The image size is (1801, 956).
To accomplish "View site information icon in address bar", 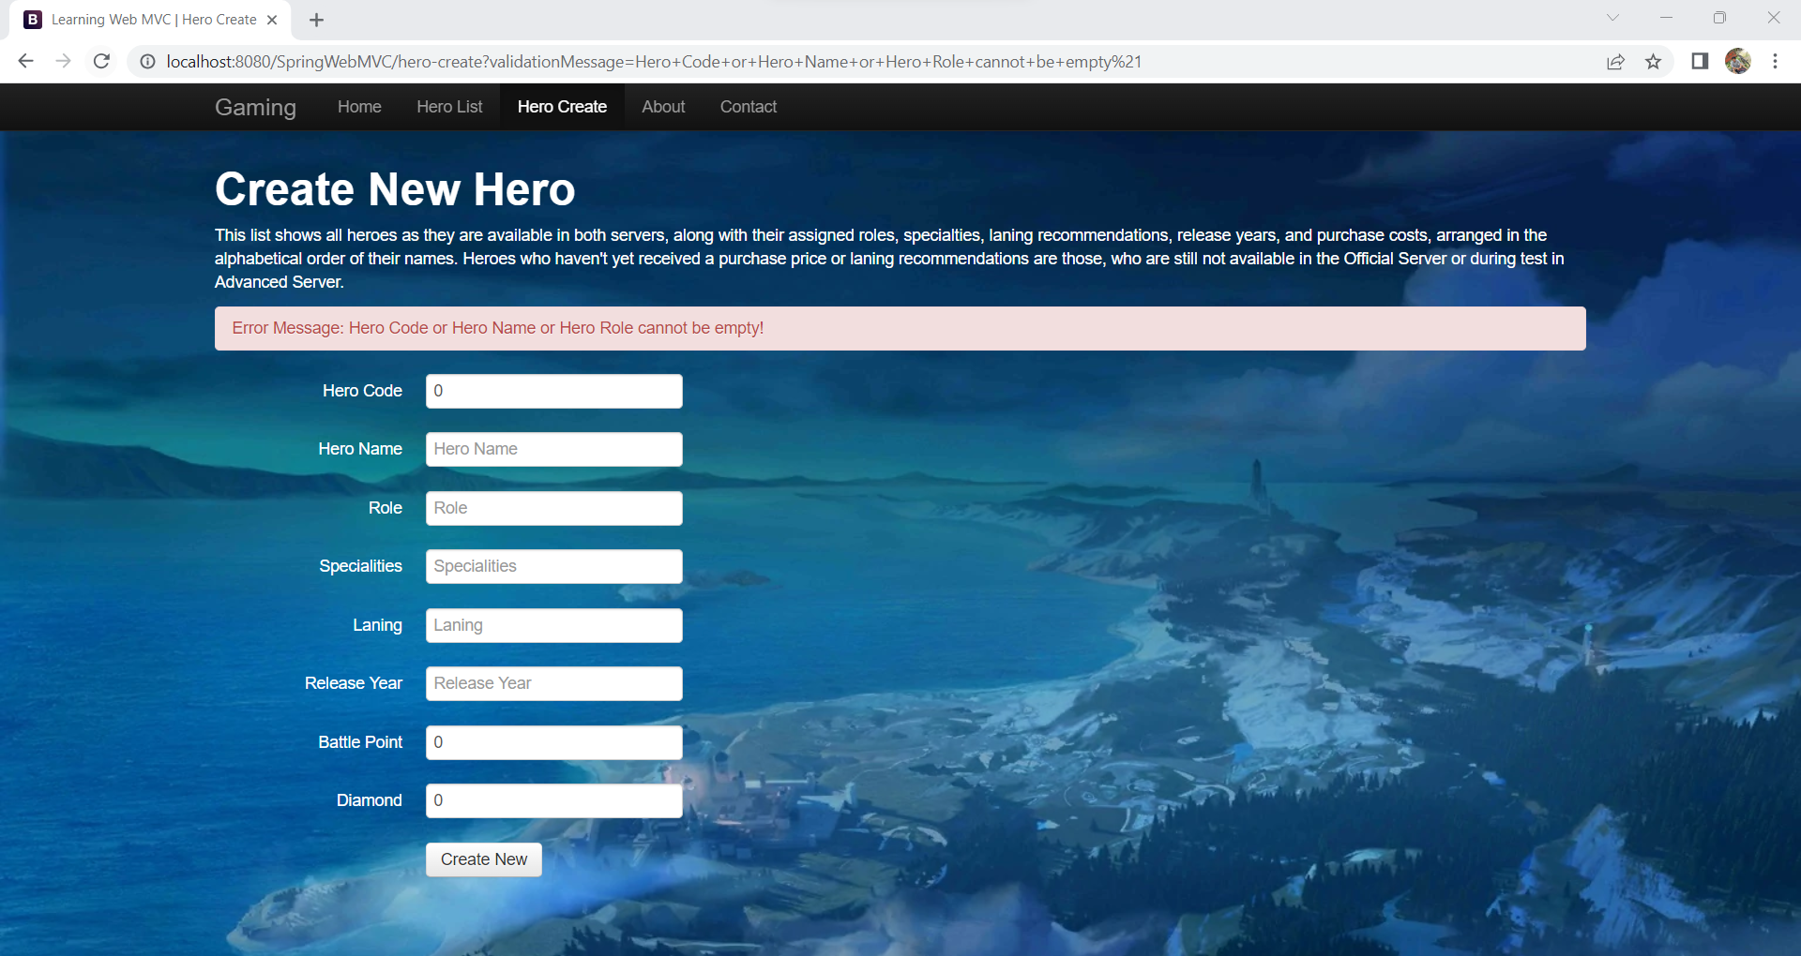I will [x=147, y=61].
